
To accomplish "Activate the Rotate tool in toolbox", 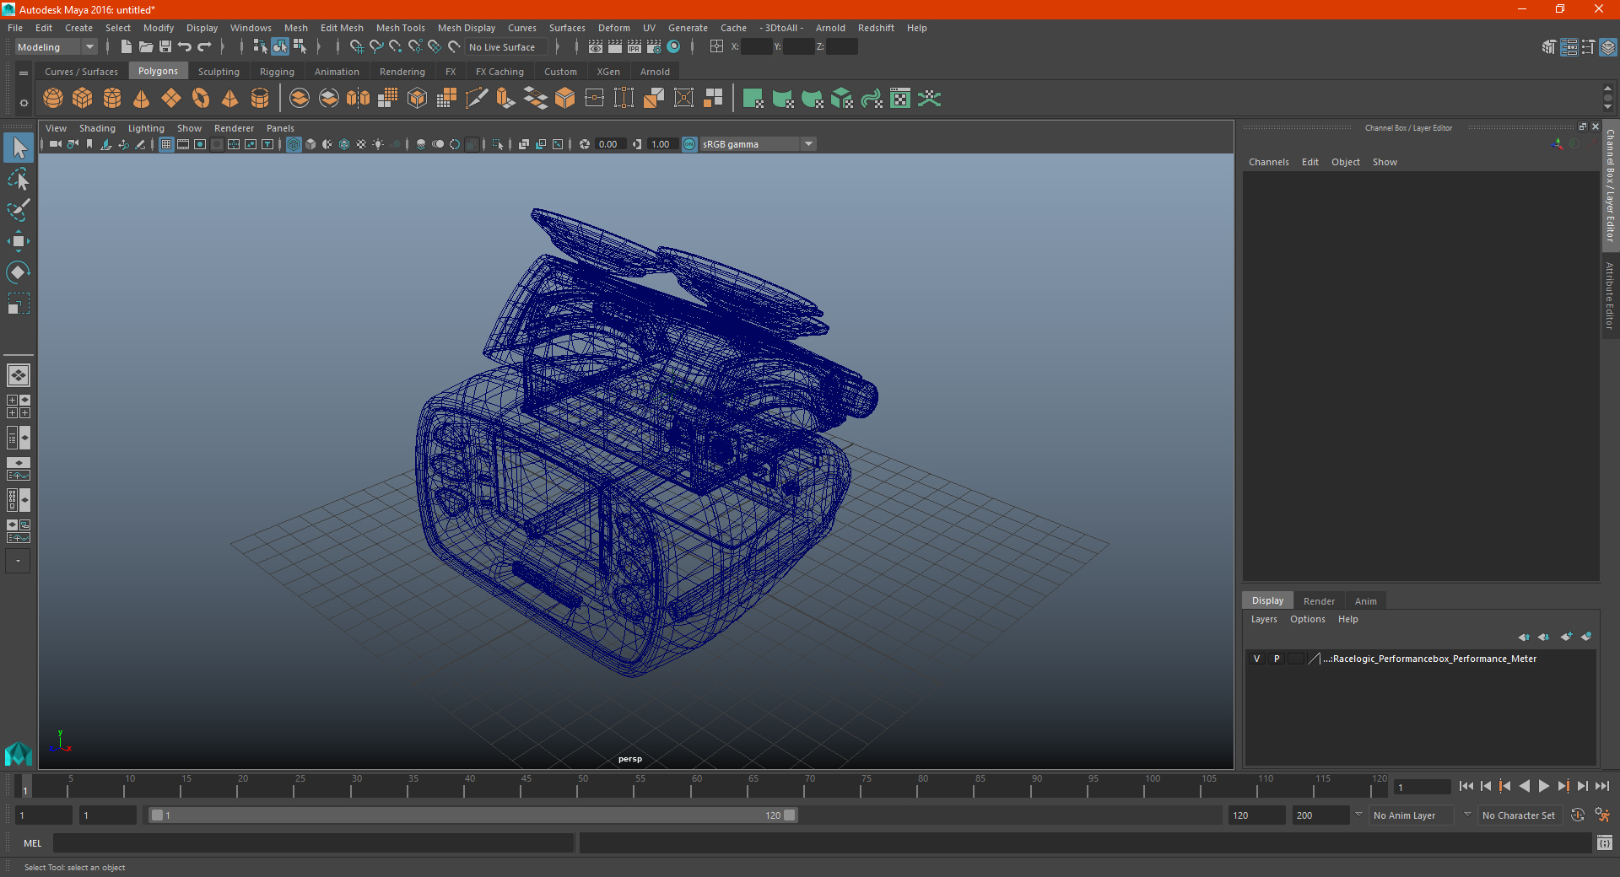I will [19, 272].
